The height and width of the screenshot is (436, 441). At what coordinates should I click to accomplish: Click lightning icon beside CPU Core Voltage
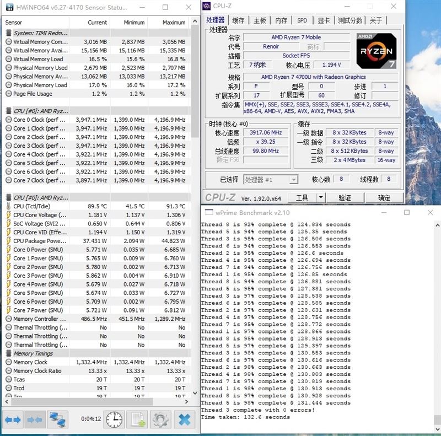(9, 215)
